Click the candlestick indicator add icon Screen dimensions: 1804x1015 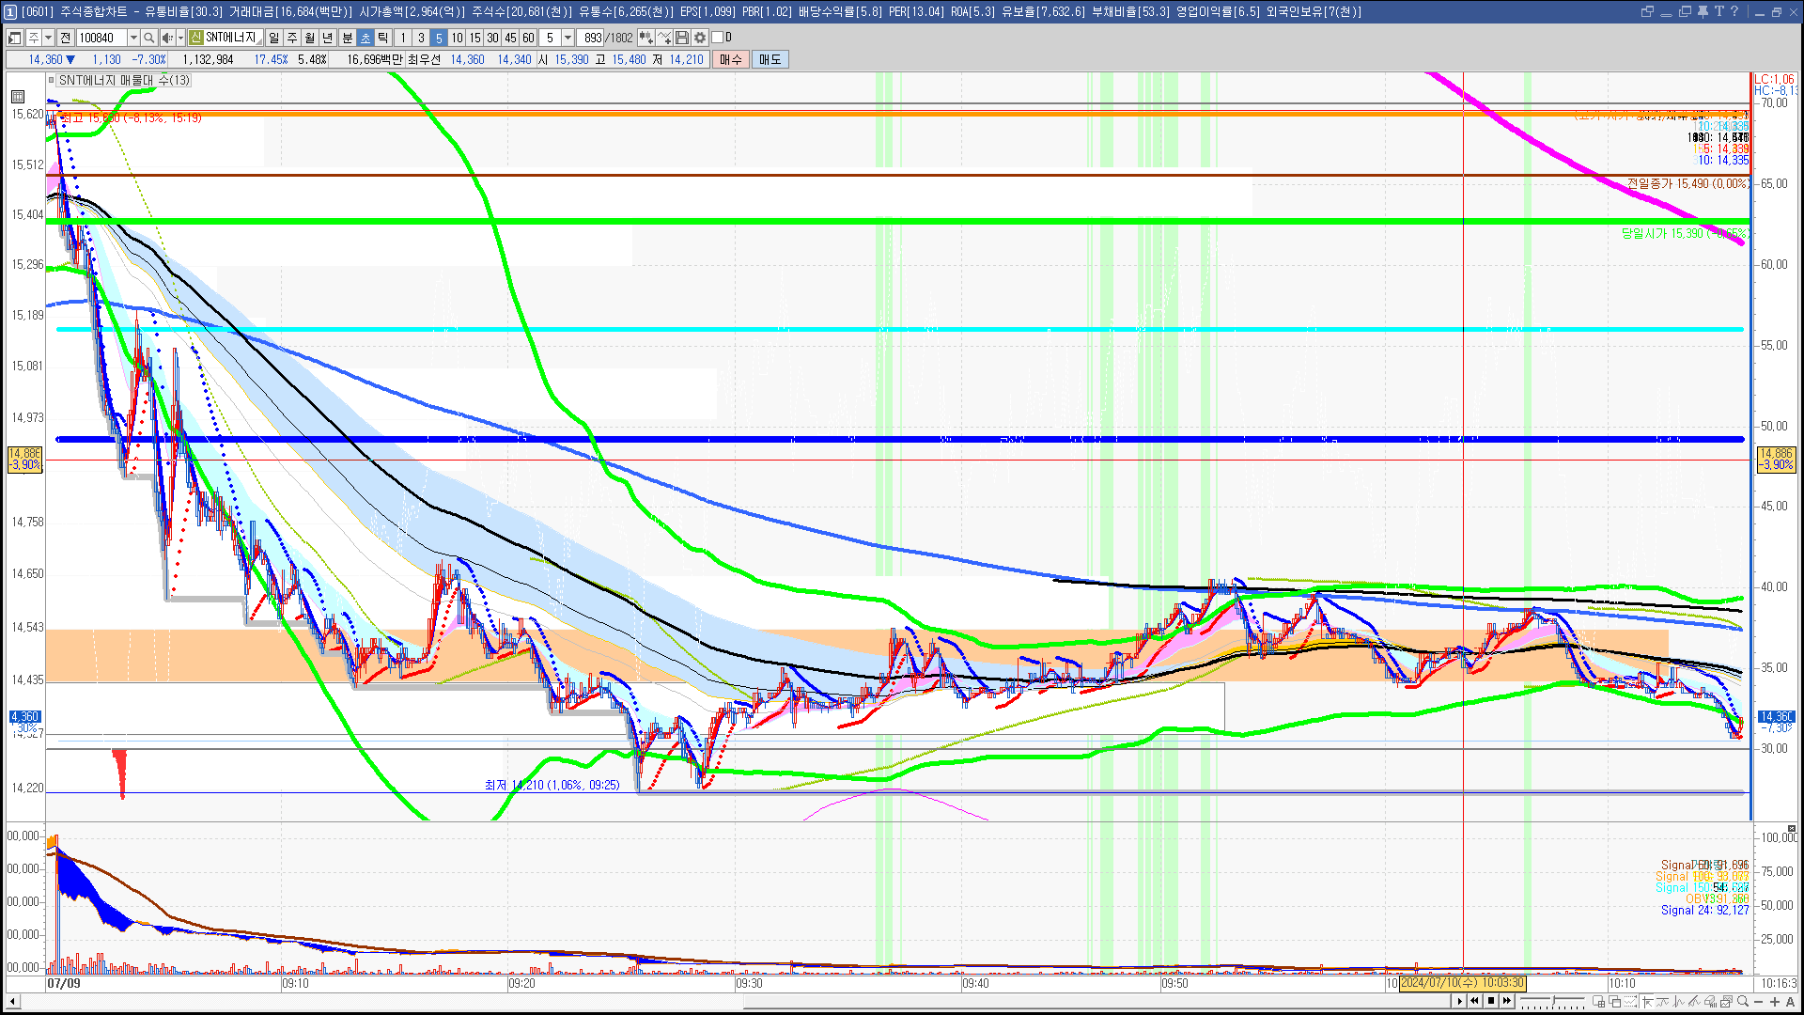pyautogui.click(x=646, y=38)
